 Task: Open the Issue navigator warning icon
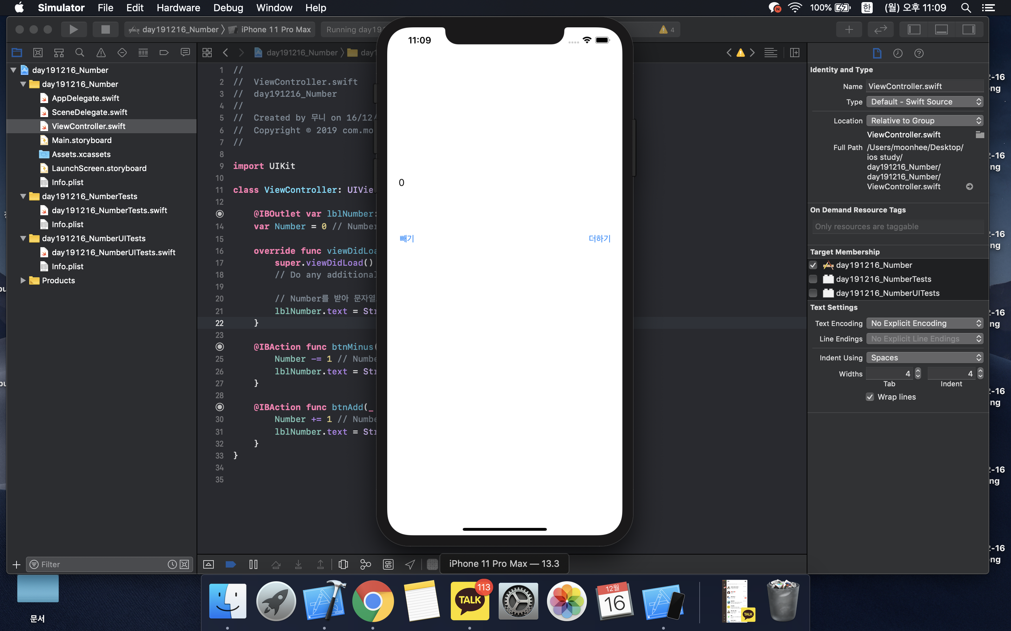101,53
